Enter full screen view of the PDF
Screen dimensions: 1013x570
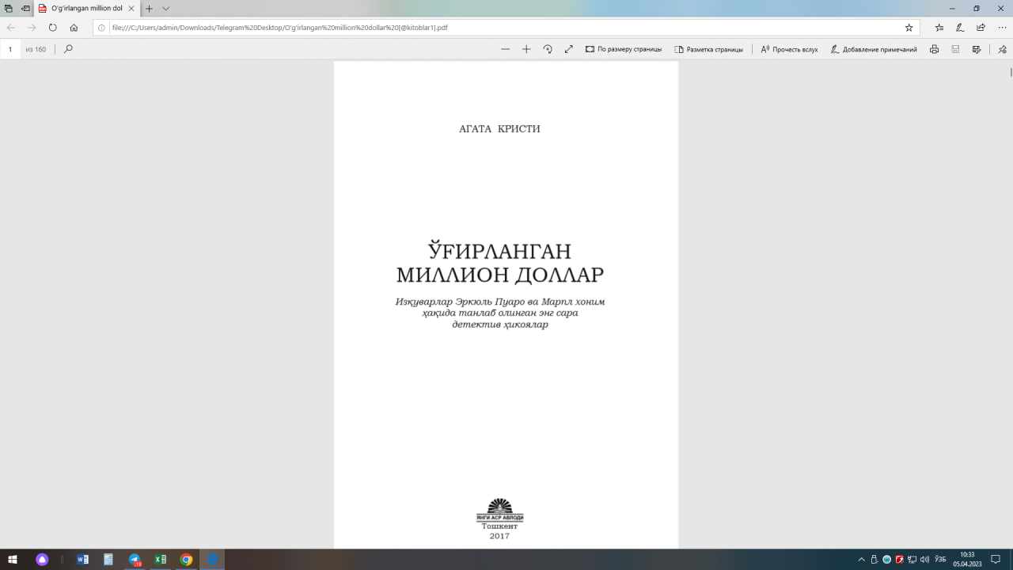point(568,49)
